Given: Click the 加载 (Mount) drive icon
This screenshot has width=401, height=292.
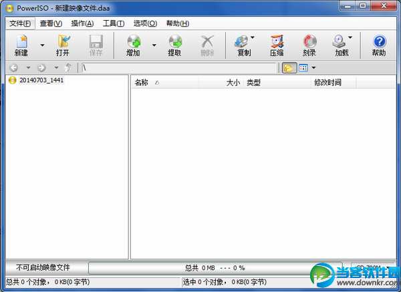Looking at the screenshot, I should pyautogui.click(x=339, y=41).
